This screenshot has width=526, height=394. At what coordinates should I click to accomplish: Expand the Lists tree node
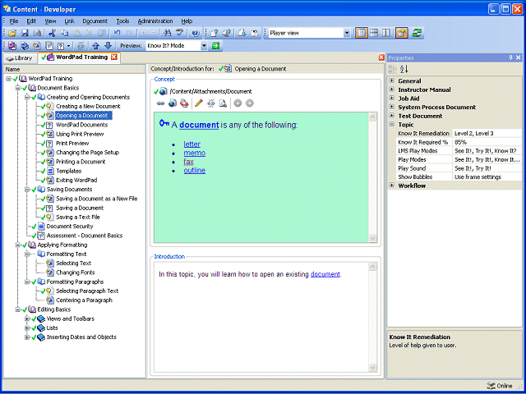(27, 328)
